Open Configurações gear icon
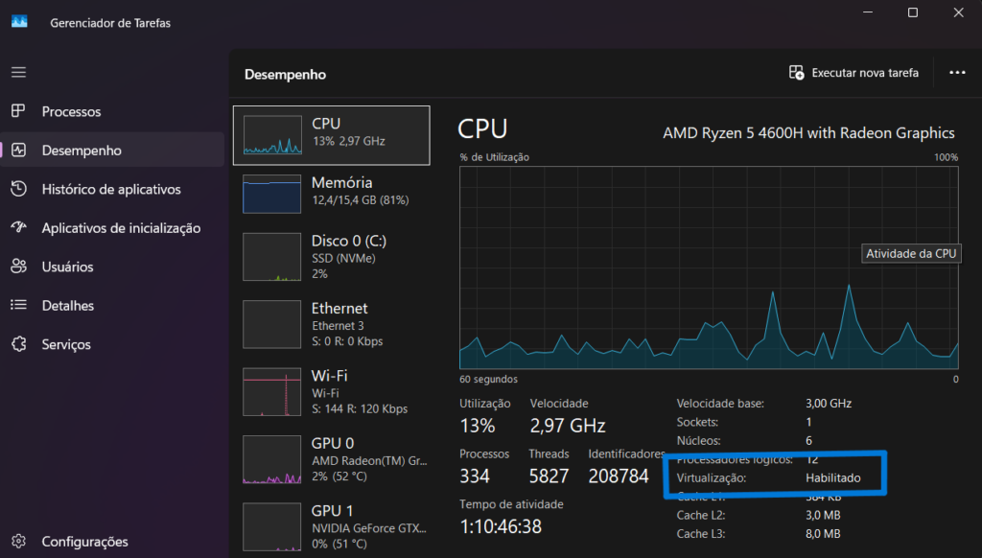Viewport: 982px width, 558px height. click(x=18, y=542)
